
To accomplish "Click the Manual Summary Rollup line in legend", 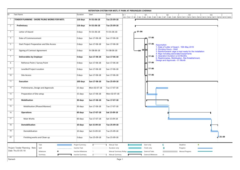I will [135, 152].
